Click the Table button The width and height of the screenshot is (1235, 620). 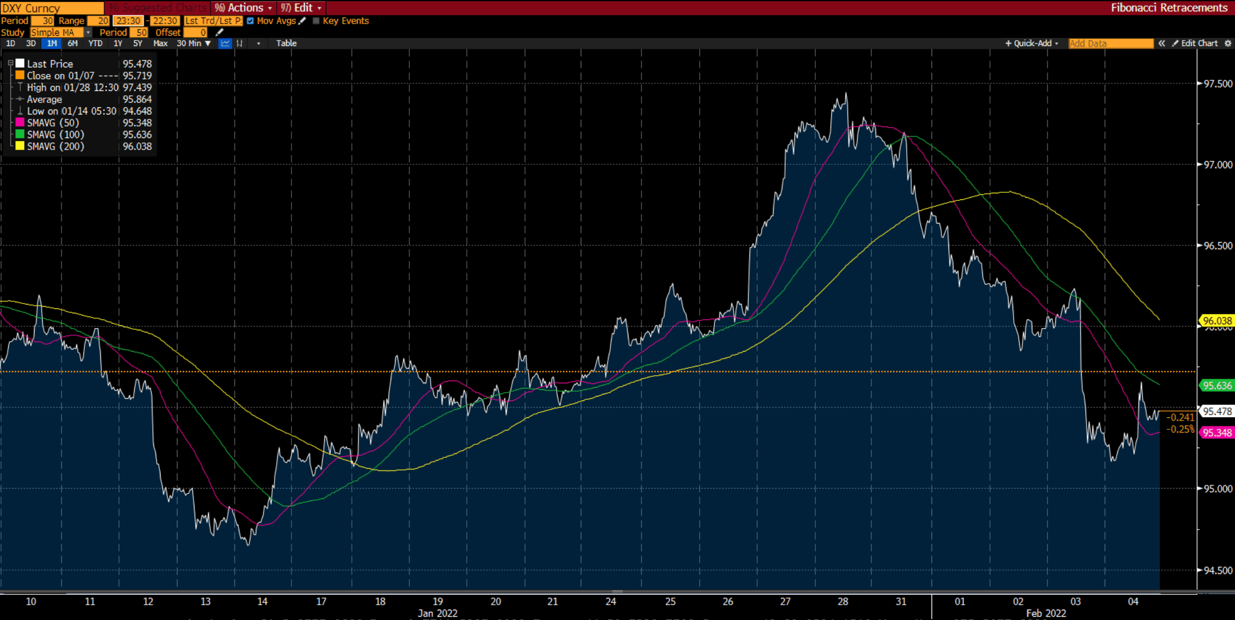(x=286, y=43)
